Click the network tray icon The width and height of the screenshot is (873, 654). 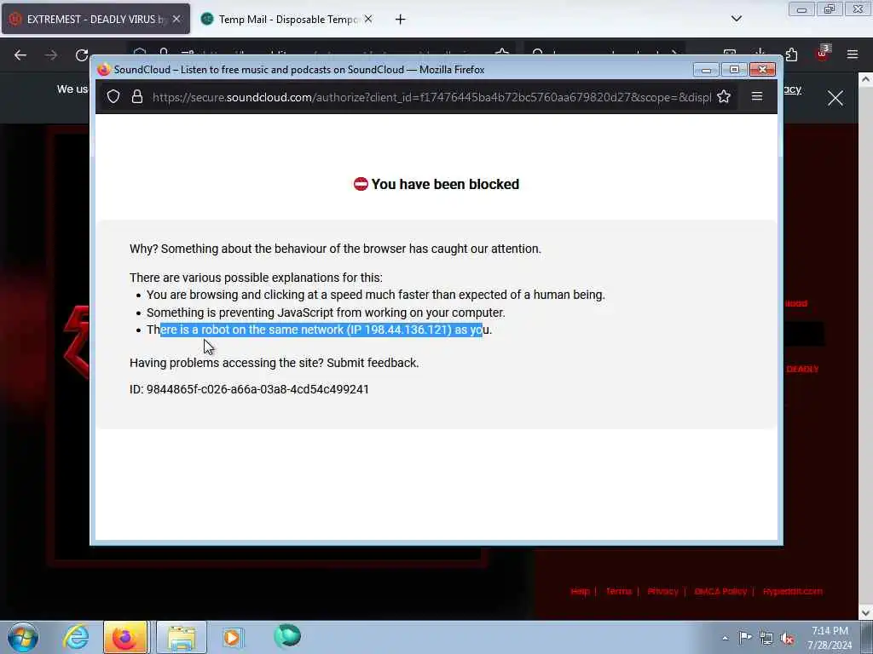(x=766, y=638)
